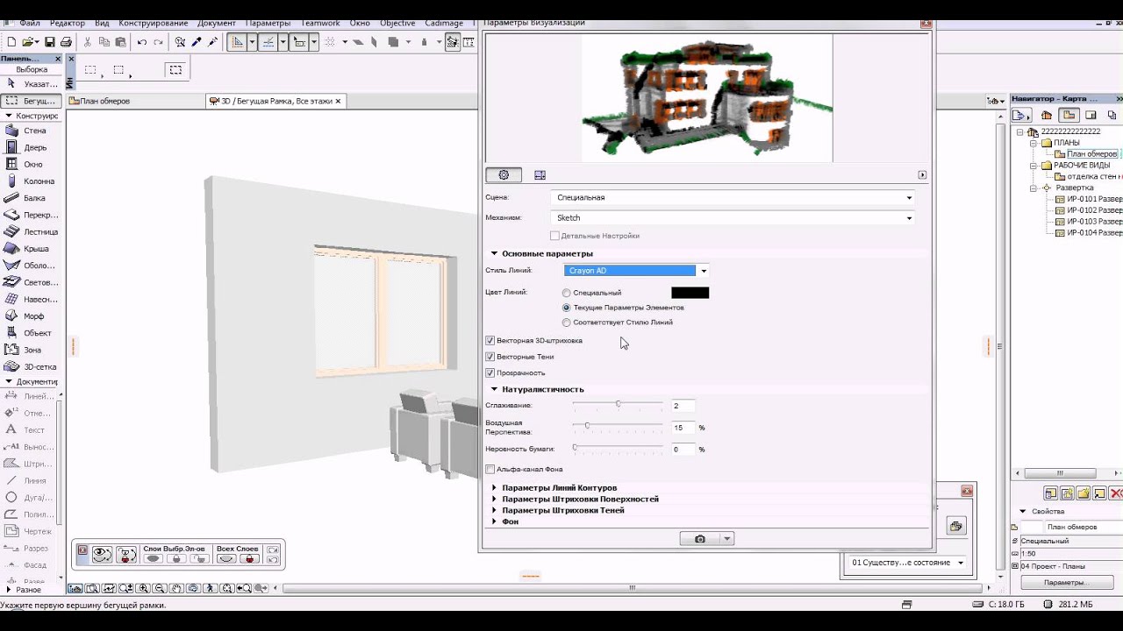
Task: Select Соответствует Стилю Линий radio option
Action: (567, 323)
